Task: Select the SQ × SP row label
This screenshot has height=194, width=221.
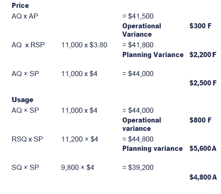Action: [x=25, y=168]
